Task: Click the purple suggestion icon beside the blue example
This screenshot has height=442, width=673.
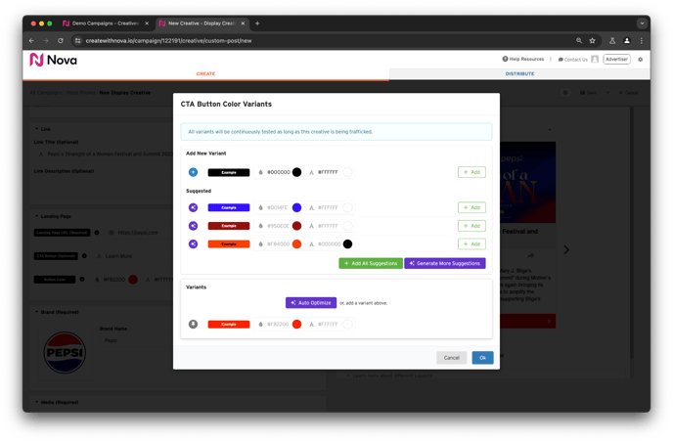Action: 193,207
